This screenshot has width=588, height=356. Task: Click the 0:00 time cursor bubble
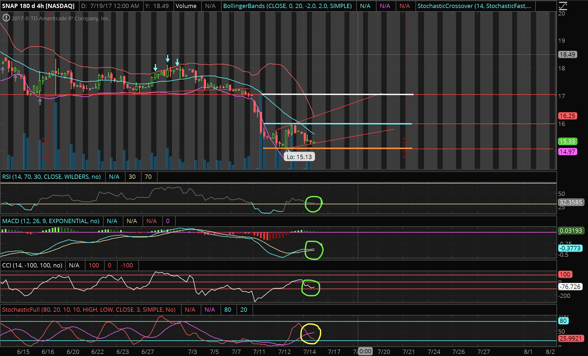point(365,351)
